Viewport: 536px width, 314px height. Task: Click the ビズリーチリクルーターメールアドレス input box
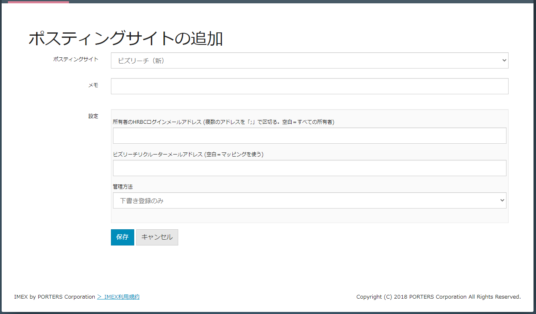[x=309, y=168]
